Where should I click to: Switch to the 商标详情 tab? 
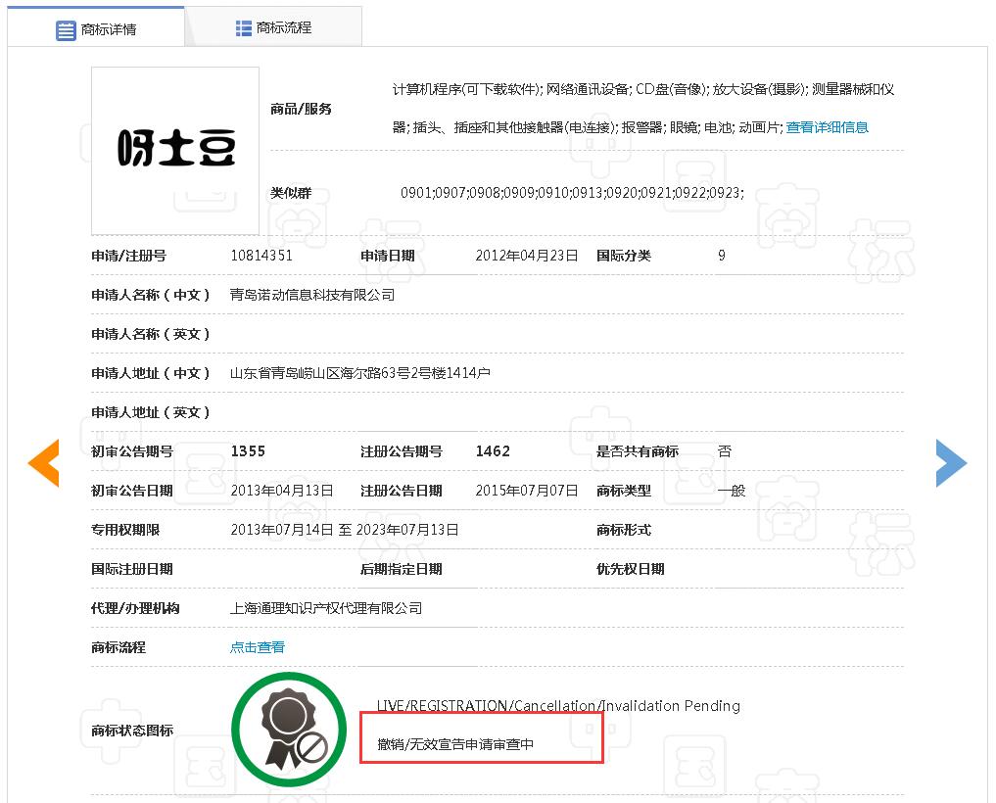coord(96,28)
